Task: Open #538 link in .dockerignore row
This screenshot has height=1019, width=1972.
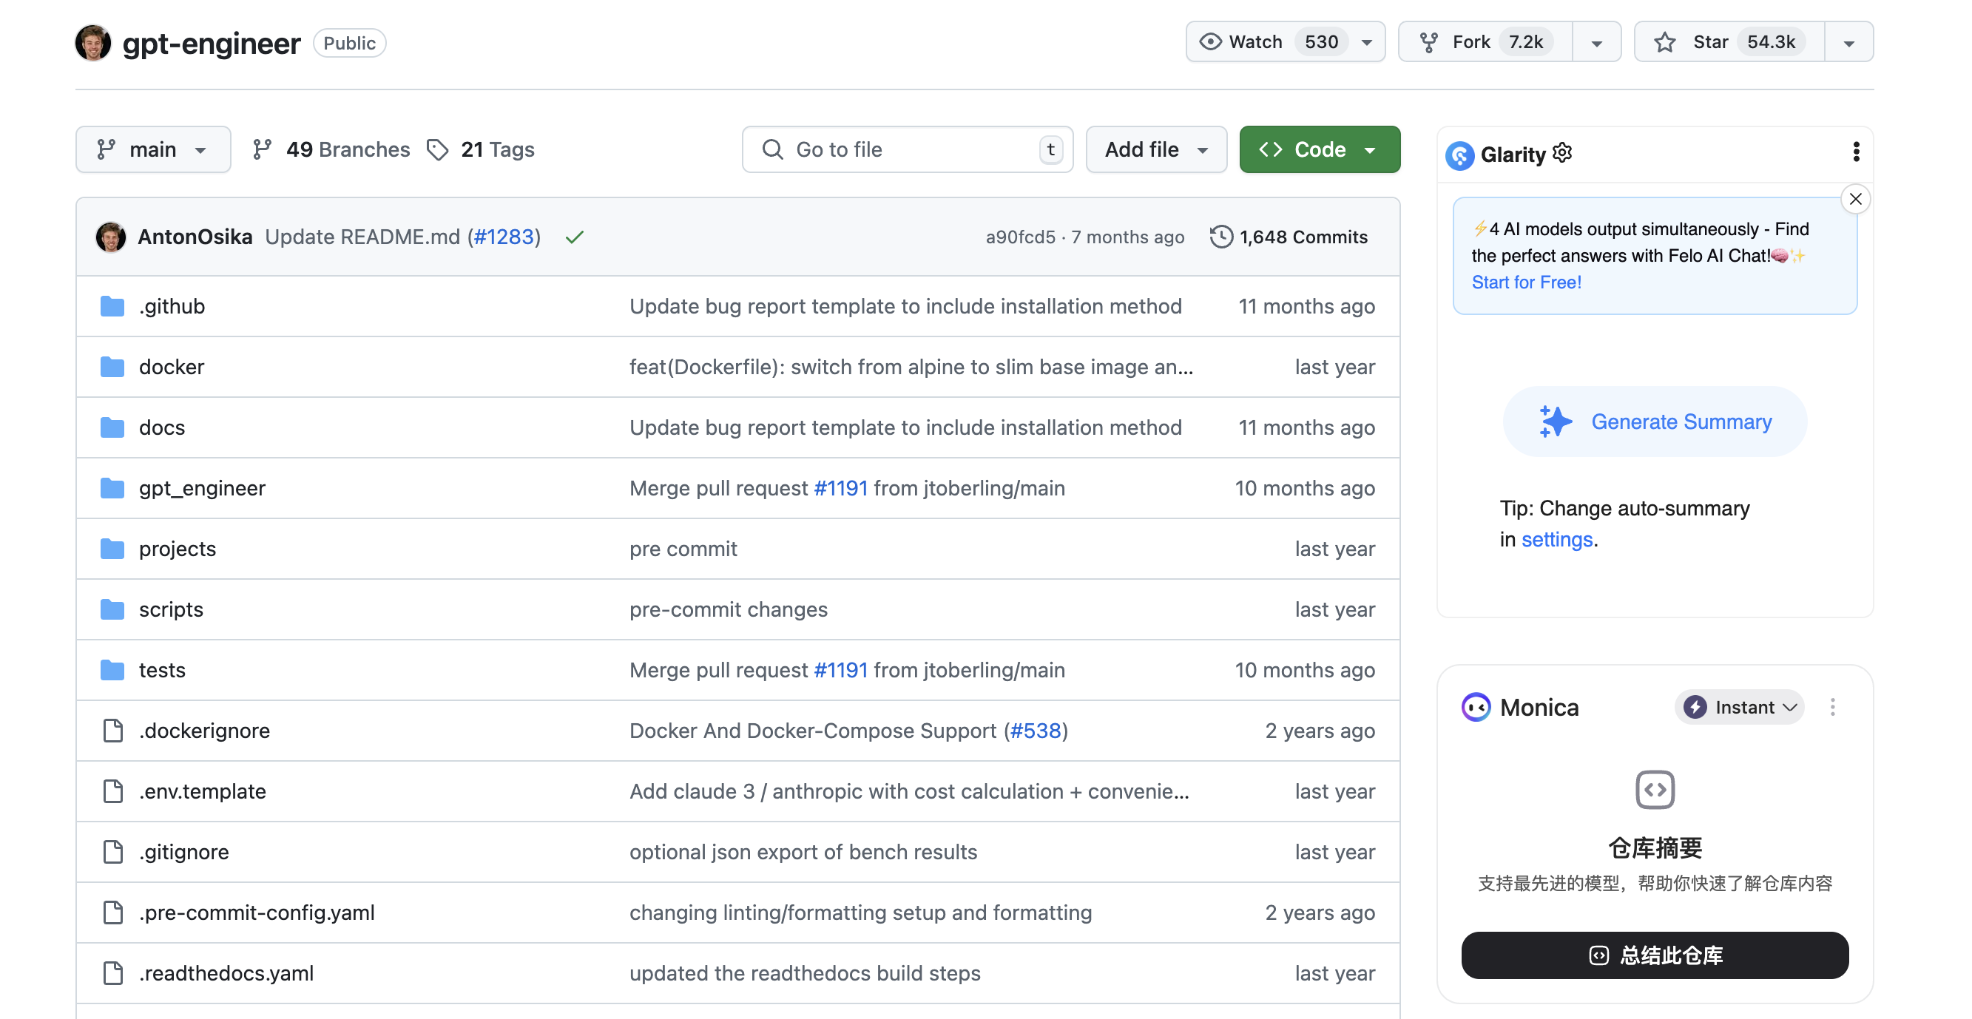Action: click(1036, 731)
